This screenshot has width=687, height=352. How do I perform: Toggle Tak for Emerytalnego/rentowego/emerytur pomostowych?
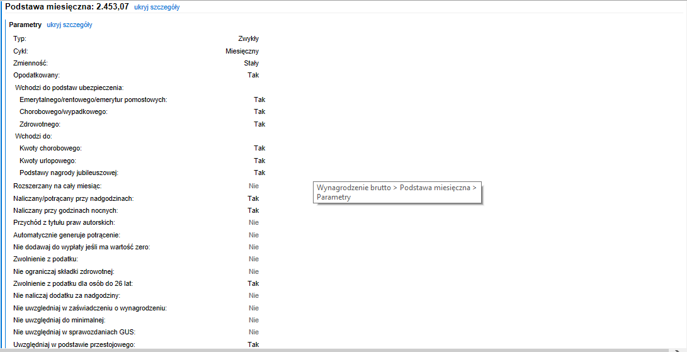(259, 99)
